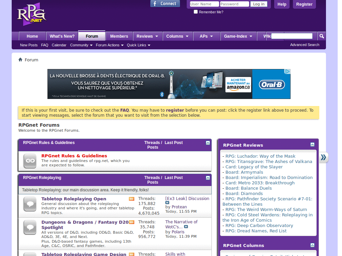The image size is (342, 256).
Task: Open the Home tab
Action: pos(32,36)
